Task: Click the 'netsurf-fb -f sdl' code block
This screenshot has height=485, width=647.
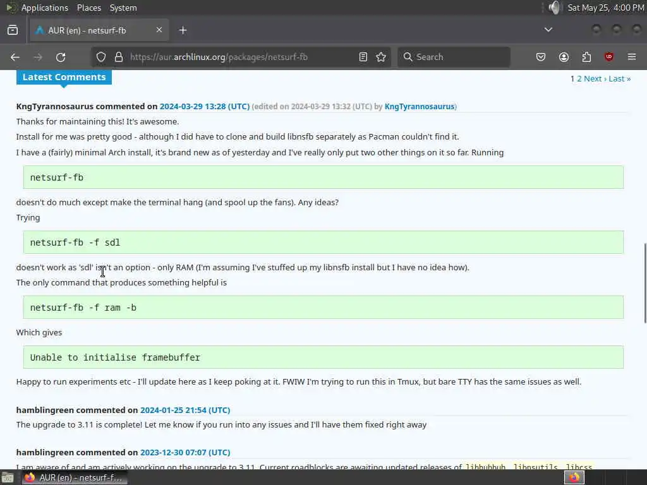Action: [323, 242]
